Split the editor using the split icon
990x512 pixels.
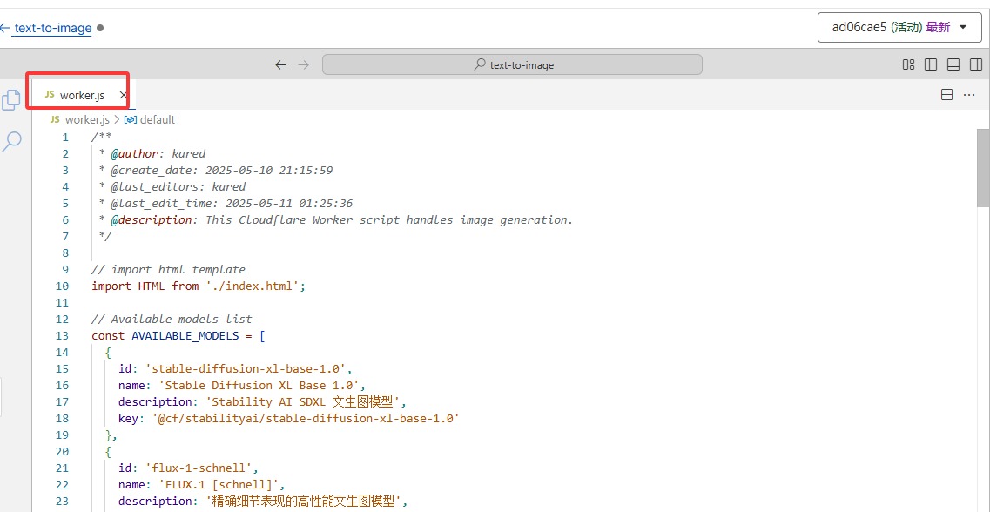[946, 95]
